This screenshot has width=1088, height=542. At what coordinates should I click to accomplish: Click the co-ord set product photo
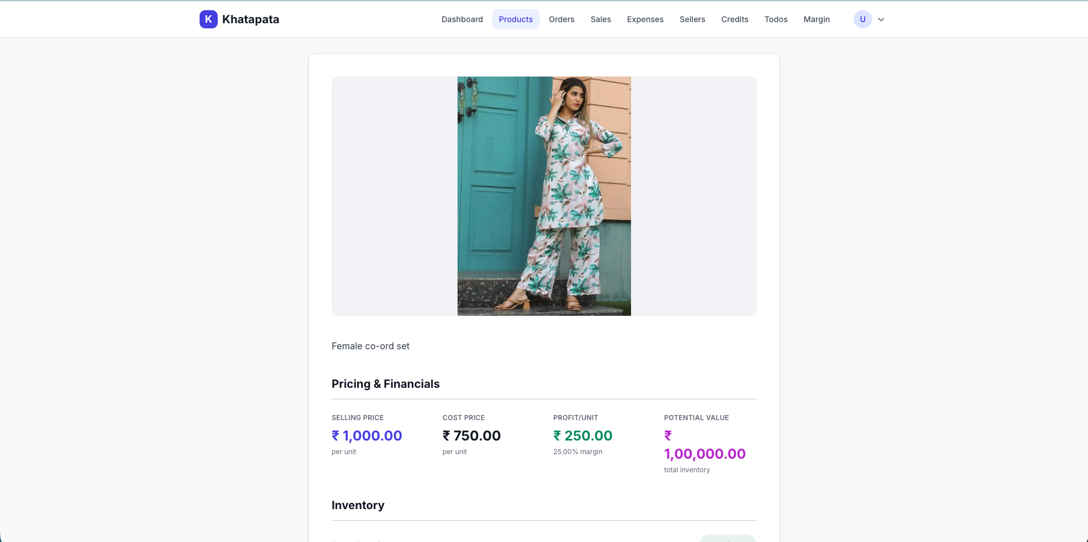[x=543, y=196]
